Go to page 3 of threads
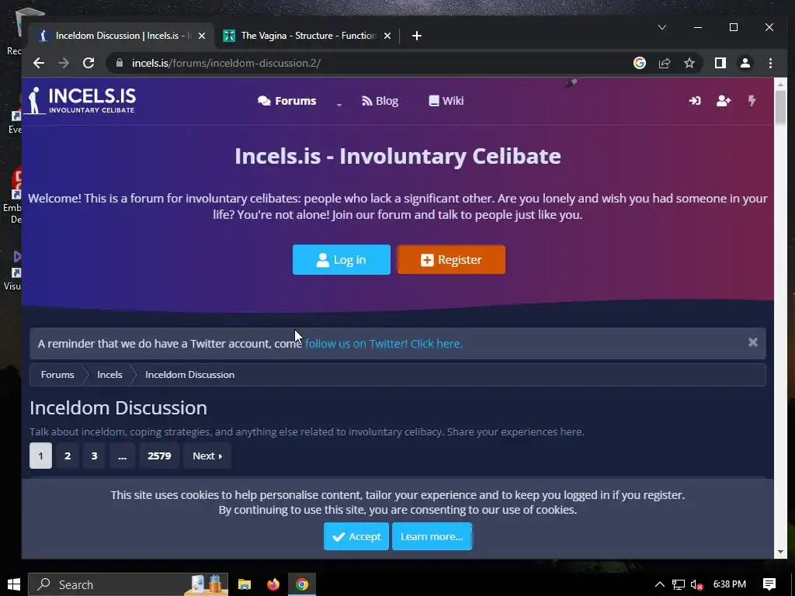This screenshot has height=596, width=795. 94,456
